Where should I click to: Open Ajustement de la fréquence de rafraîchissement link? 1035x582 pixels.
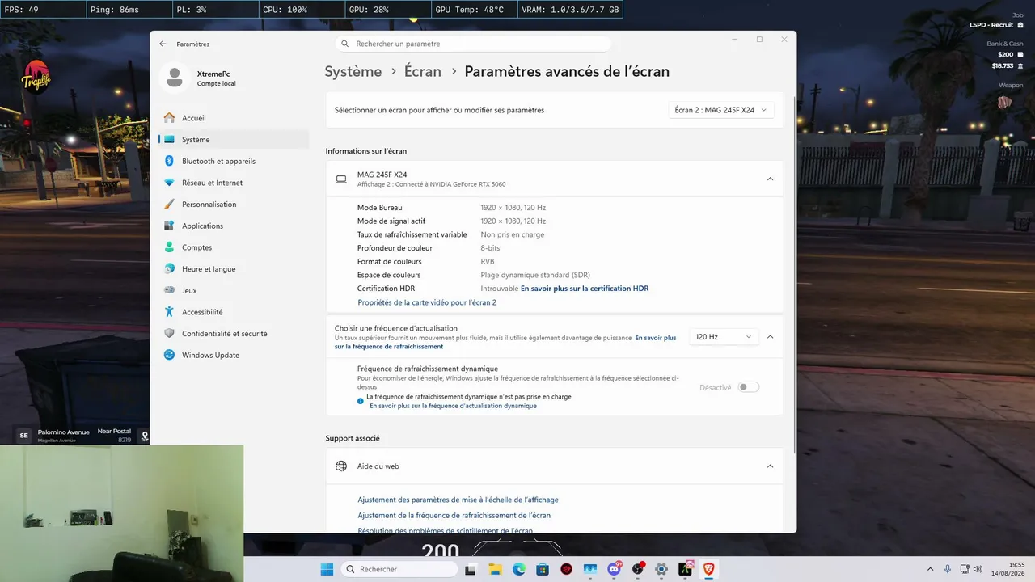[x=454, y=515]
